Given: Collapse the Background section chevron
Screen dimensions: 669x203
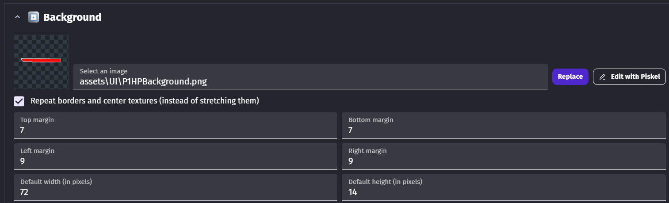Looking at the screenshot, I should [x=17, y=17].
